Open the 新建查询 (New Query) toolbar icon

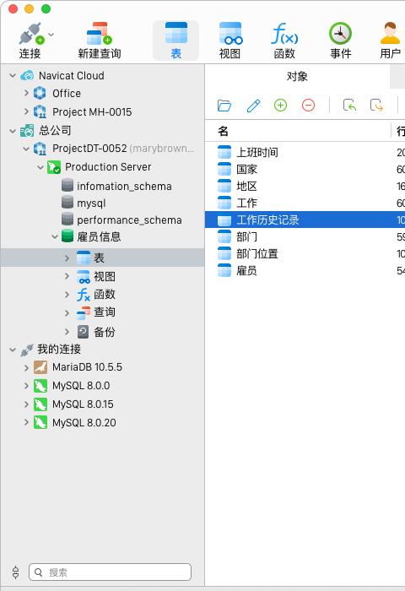pyautogui.click(x=99, y=35)
